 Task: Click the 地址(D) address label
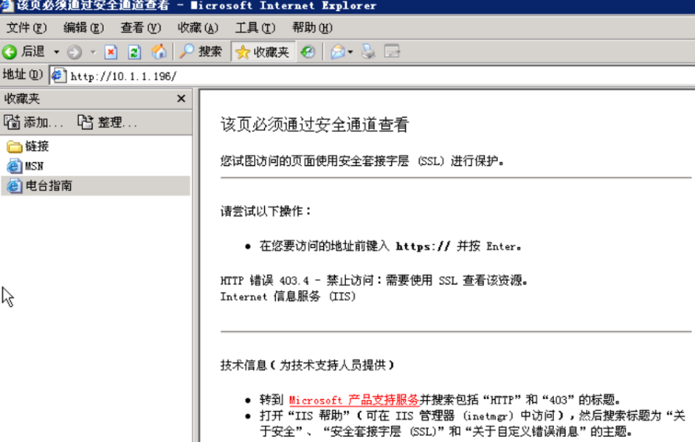pyautogui.click(x=23, y=75)
